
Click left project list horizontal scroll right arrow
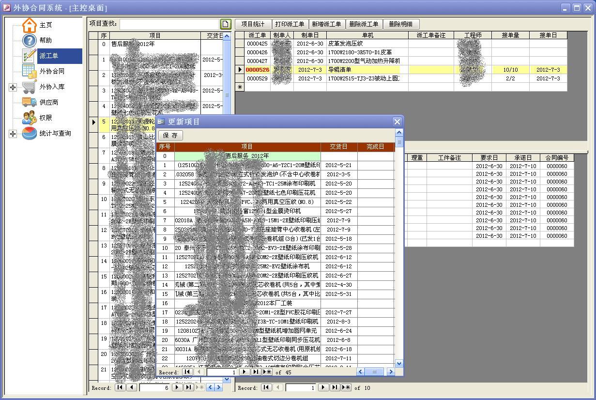[x=218, y=387]
